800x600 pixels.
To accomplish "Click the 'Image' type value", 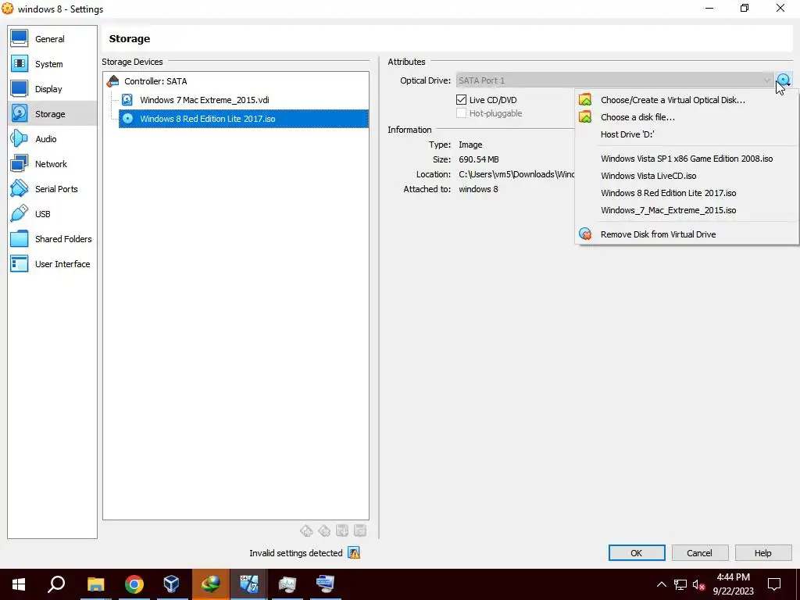I will [x=470, y=145].
